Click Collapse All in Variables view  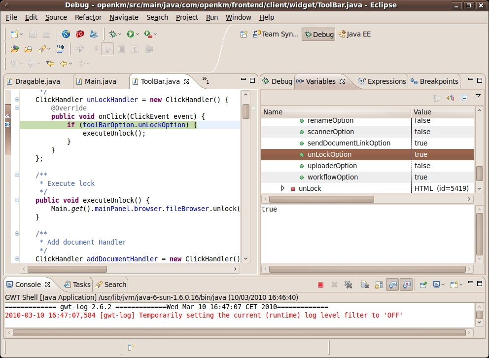click(464, 98)
